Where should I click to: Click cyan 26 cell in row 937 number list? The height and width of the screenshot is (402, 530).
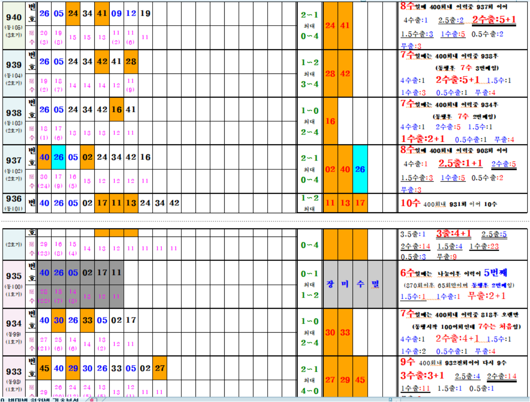(x=59, y=157)
